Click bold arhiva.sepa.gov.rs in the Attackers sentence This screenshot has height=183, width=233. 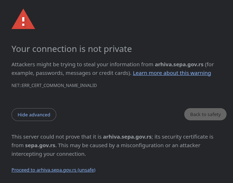[179, 64]
